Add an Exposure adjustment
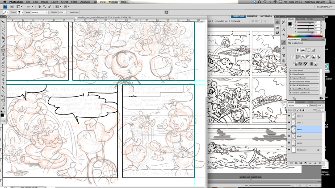335x188 pixels. point(313,50)
